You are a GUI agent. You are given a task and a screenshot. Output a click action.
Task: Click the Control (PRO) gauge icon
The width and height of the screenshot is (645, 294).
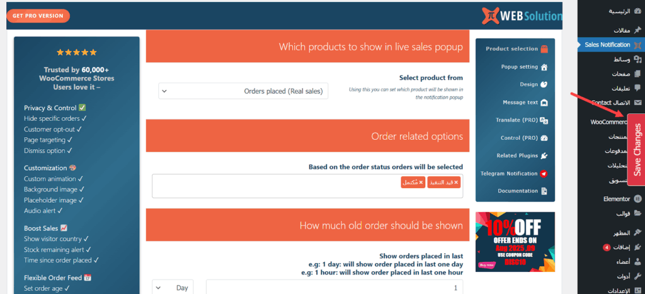tap(544, 138)
